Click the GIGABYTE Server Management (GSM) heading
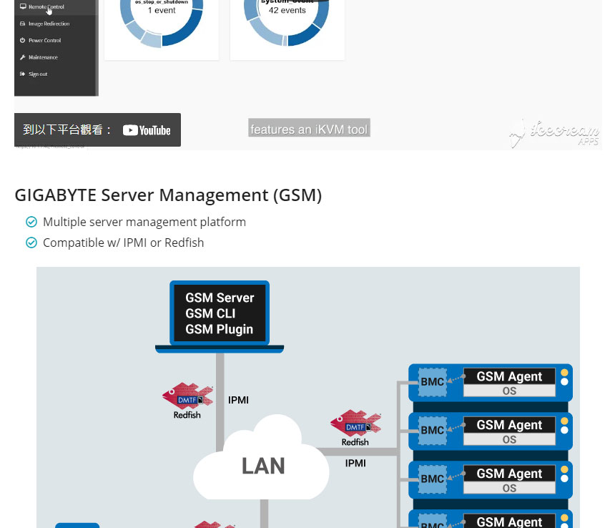 click(x=168, y=195)
